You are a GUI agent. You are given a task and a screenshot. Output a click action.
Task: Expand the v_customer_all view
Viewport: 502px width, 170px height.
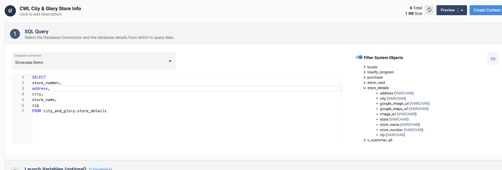pyautogui.click(x=365, y=140)
